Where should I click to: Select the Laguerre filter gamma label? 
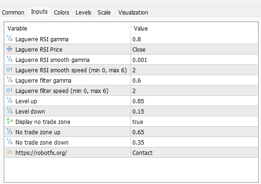[43, 81]
